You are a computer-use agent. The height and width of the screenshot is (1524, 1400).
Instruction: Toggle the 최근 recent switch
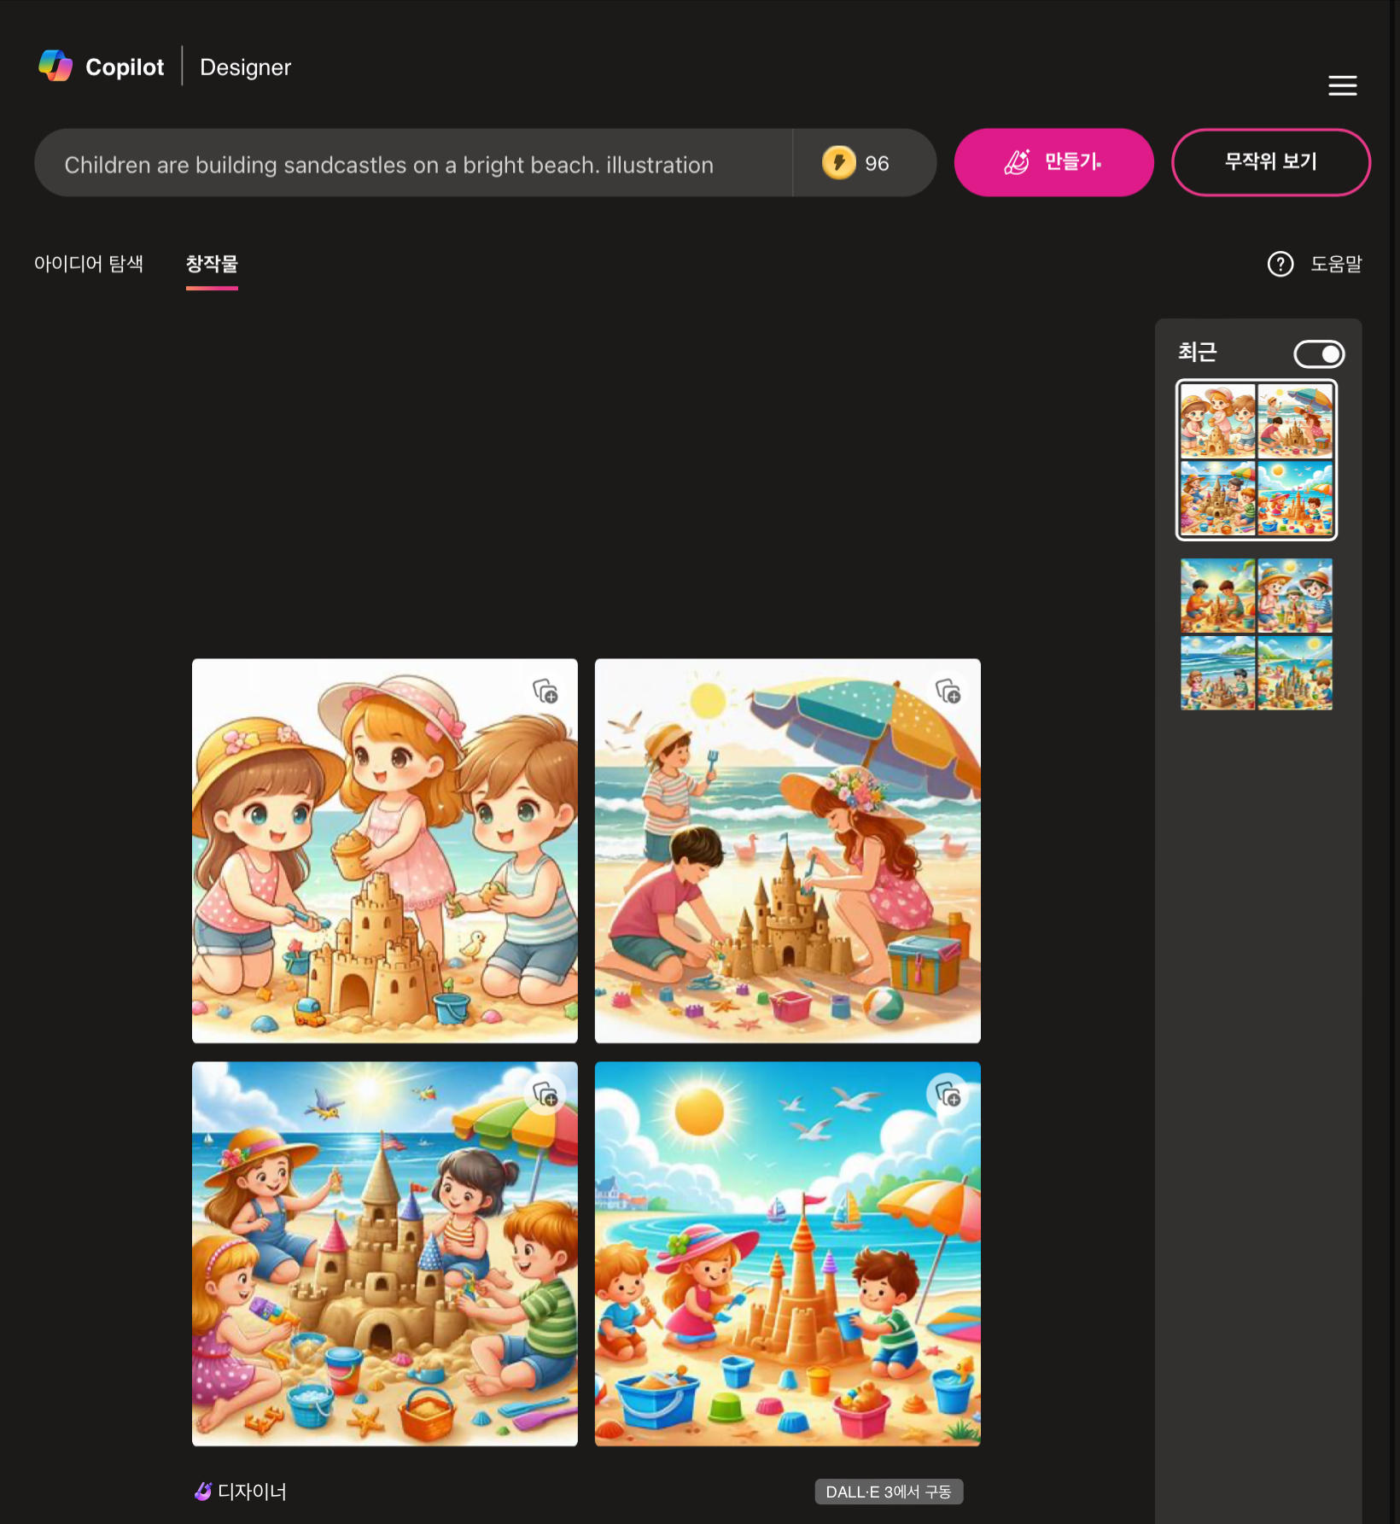pyautogui.click(x=1319, y=353)
